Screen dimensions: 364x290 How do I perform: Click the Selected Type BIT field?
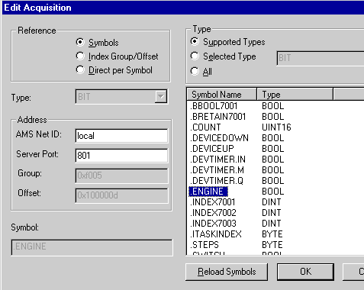321,58
